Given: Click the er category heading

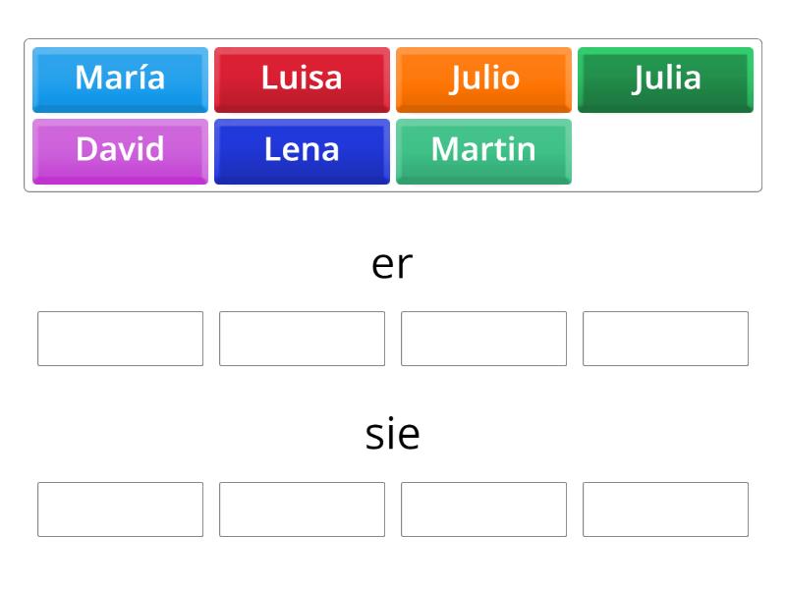Looking at the screenshot, I should pos(393,262).
